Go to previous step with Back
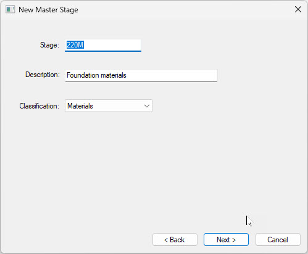Image resolution: width=308 pixels, height=254 pixels. 175,240
